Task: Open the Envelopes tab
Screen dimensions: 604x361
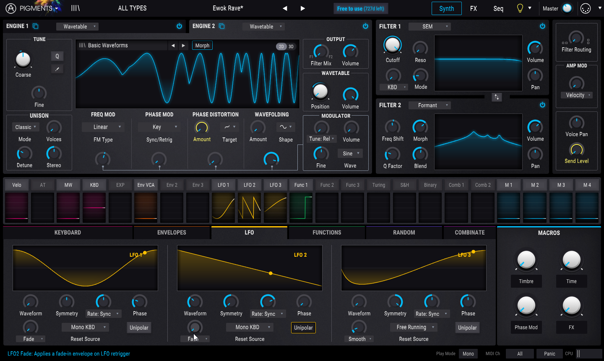Action: 172,232
